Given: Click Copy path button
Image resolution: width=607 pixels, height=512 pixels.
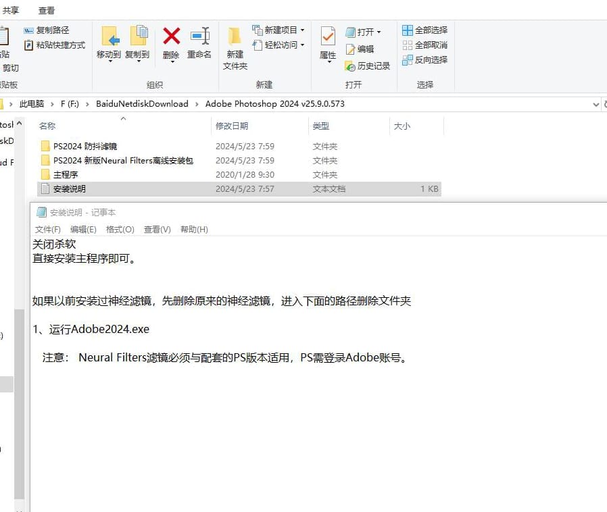Looking at the screenshot, I should [x=47, y=30].
